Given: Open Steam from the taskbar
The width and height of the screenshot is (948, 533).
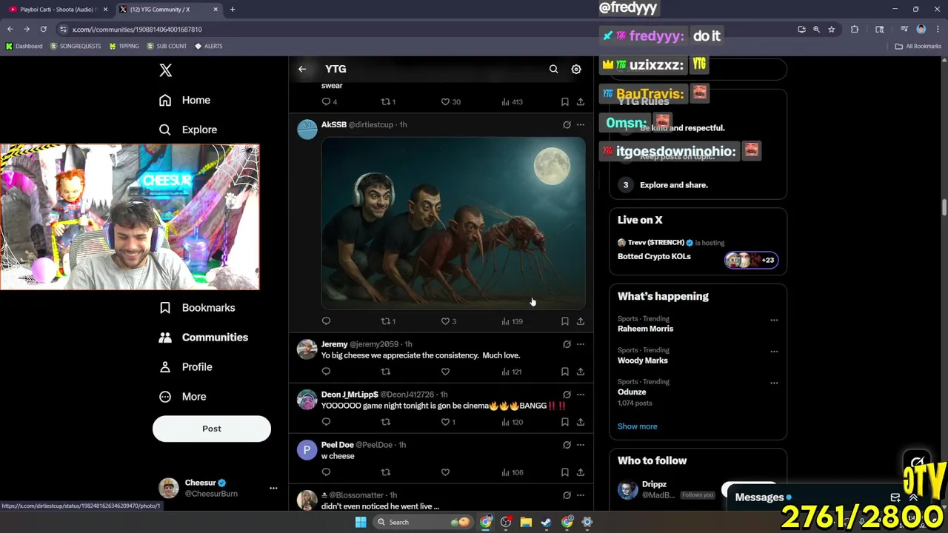Looking at the screenshot, I should [546, 522].
